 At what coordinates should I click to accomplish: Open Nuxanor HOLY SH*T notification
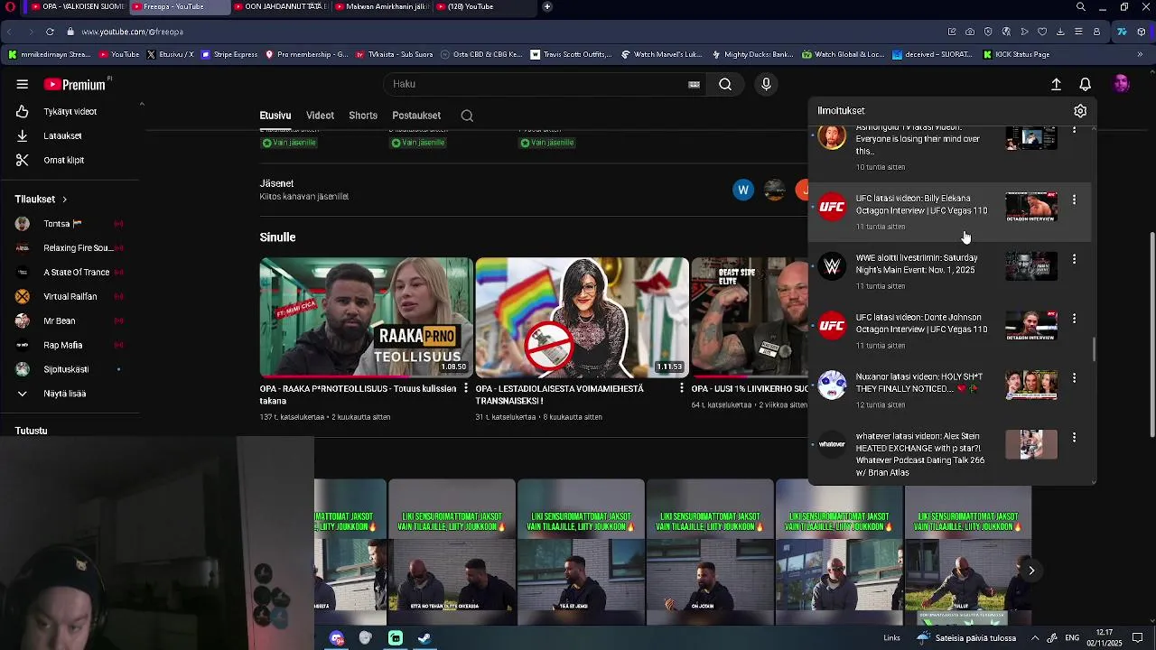950,390
